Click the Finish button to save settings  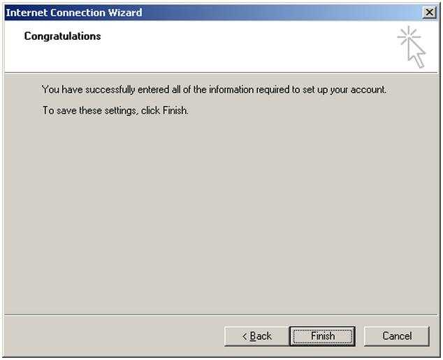tap(322, 336)
